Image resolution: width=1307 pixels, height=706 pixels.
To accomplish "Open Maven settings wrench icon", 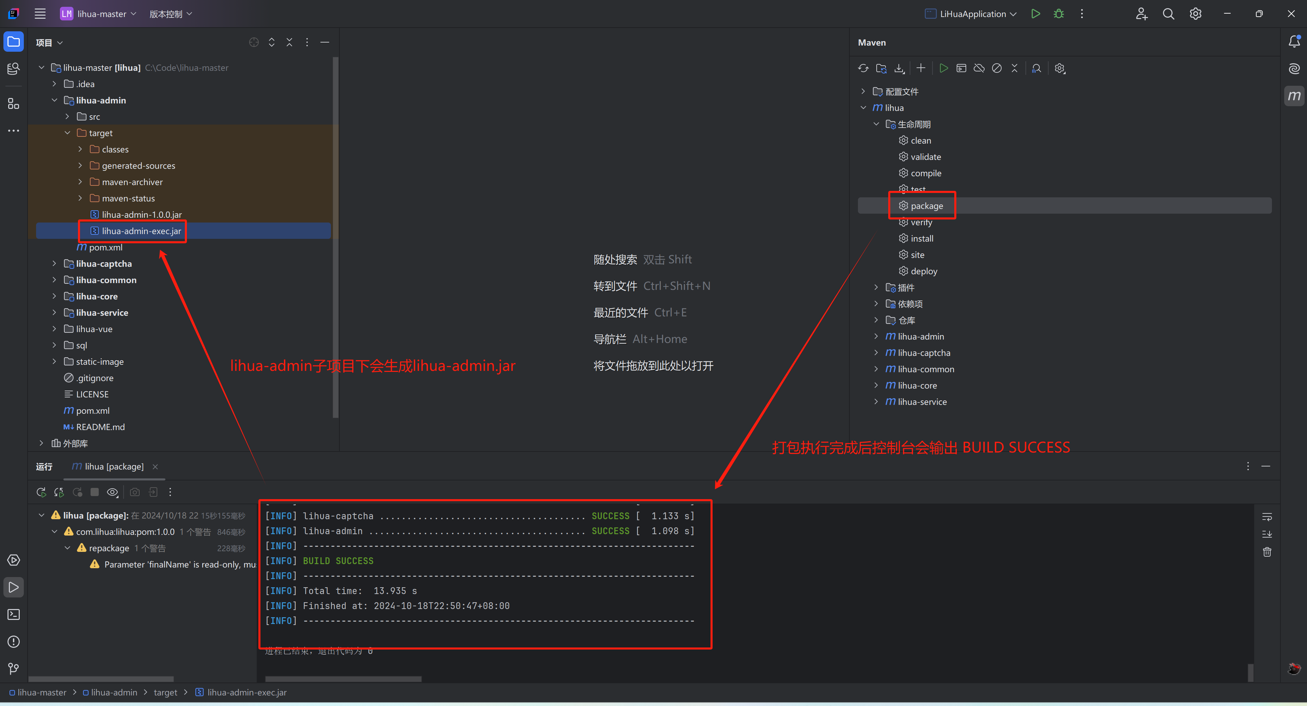I will pyautogui.click(x=1059, y=68).
